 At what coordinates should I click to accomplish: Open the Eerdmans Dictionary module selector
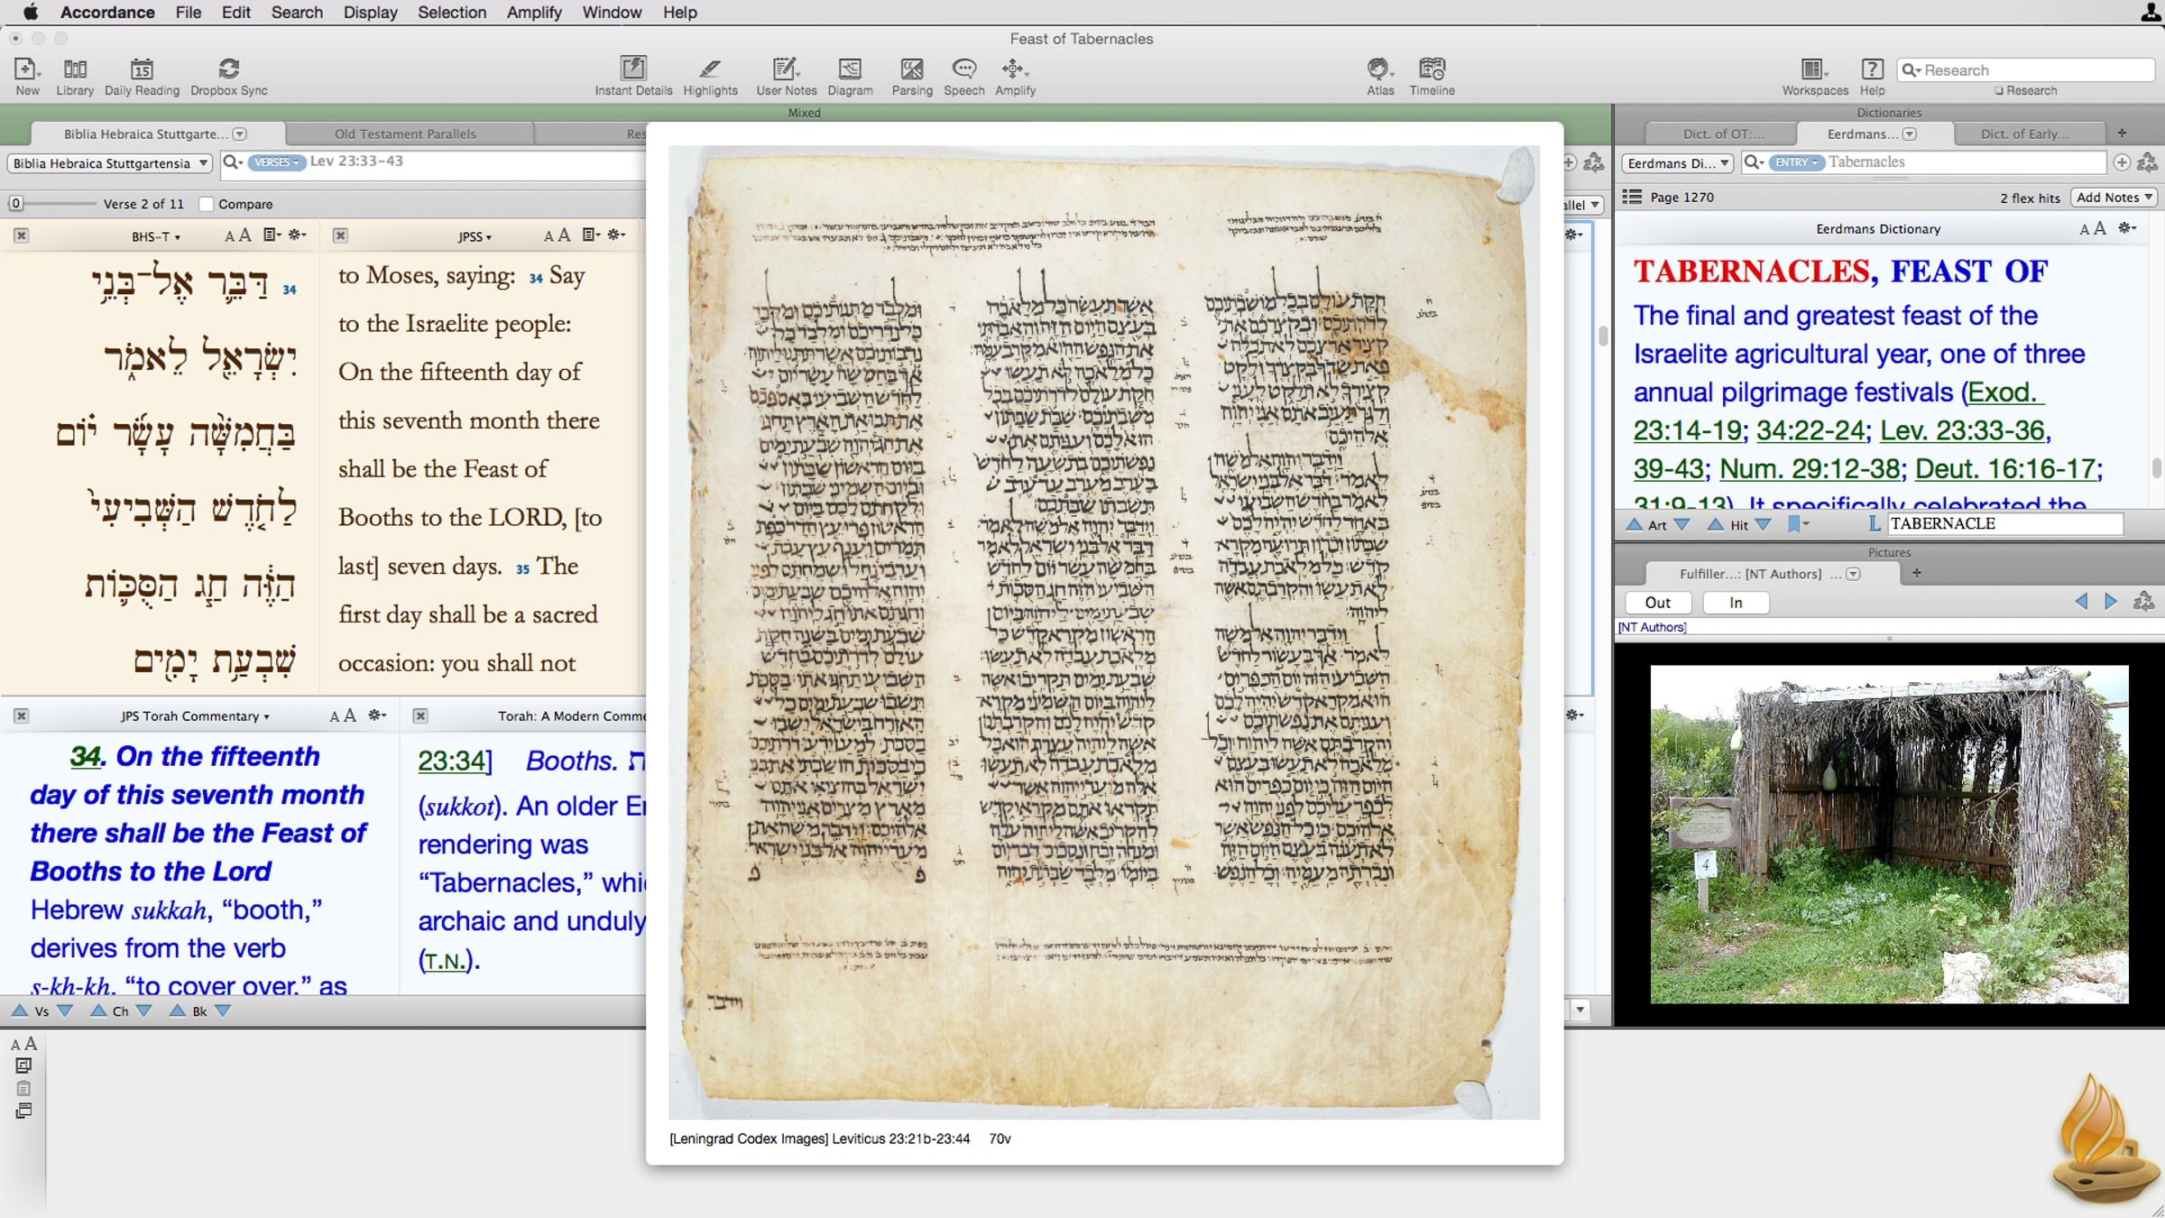pos(1677,163)
